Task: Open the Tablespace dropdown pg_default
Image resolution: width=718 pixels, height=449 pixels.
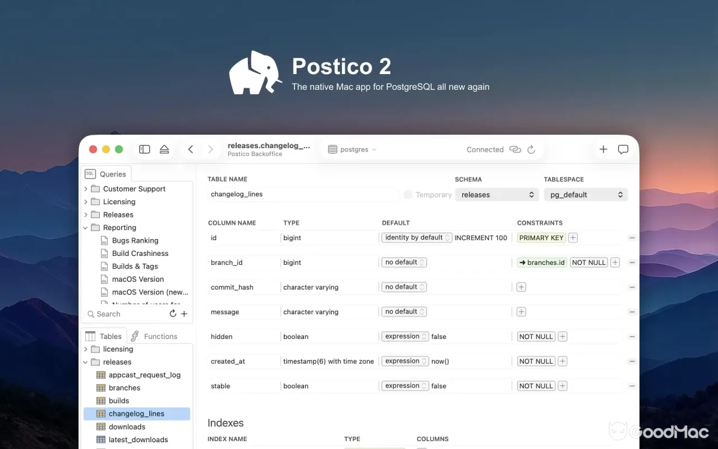Action: click(x=586, y=195)
